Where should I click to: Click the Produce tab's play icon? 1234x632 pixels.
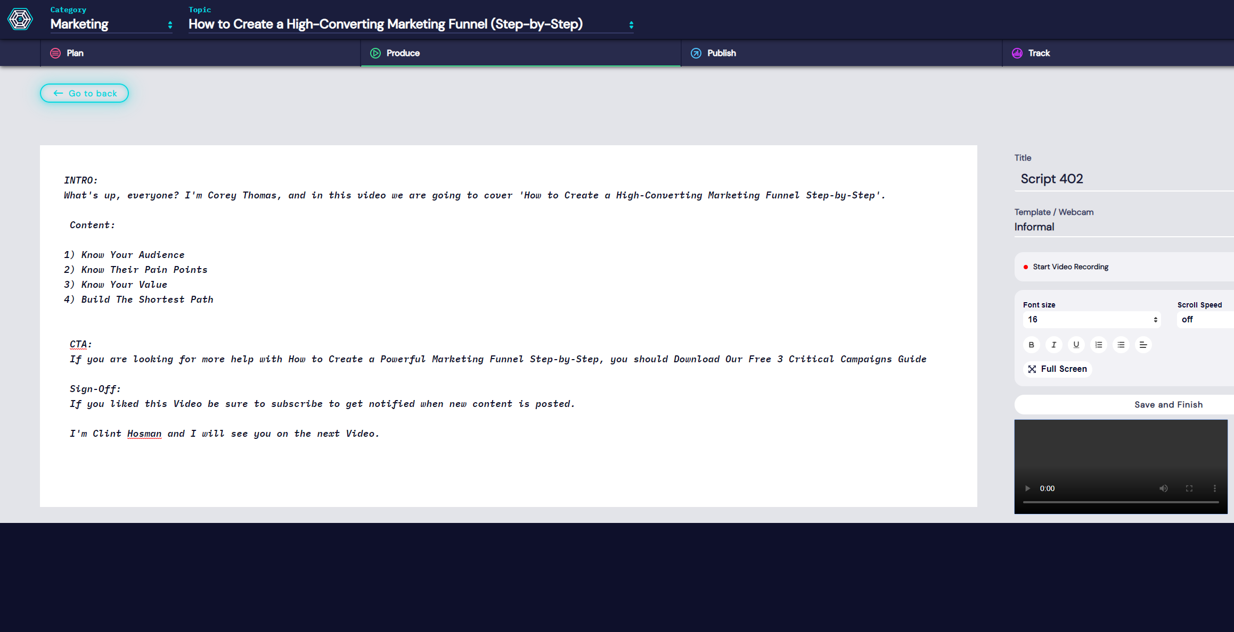point(375,53)
